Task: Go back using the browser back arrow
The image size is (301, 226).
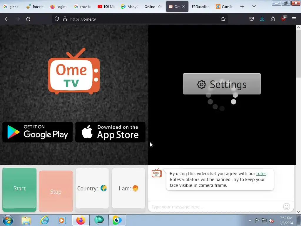Action: click(x=7, y=19)
